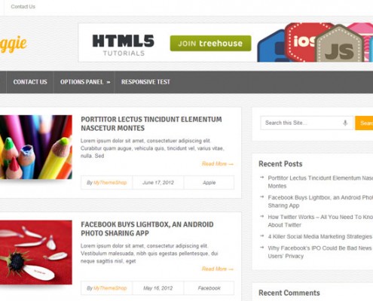The width and height of the screenshot is (373, 301).
Task: Open the Porttitor Lectus Tincidunt post title
Action: pyautogui.click(x=151, y=123)
